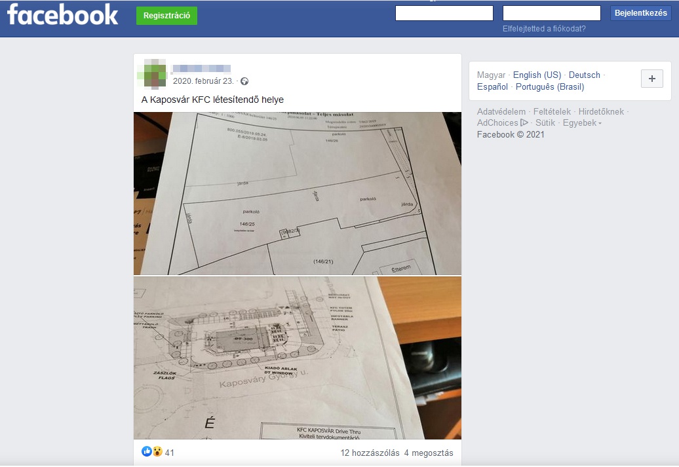
Task: Click the post date 2020. február 23.
Action: point(204,81)
